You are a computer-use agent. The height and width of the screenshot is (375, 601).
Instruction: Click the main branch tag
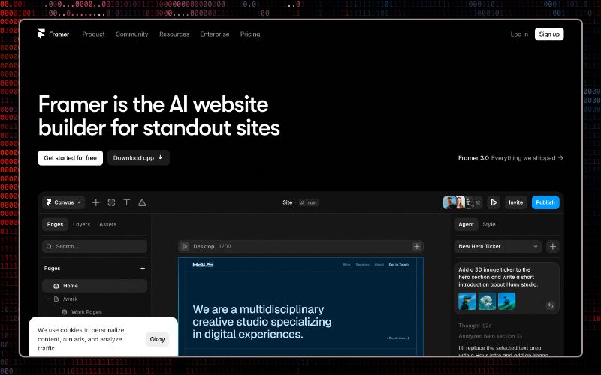308,202
